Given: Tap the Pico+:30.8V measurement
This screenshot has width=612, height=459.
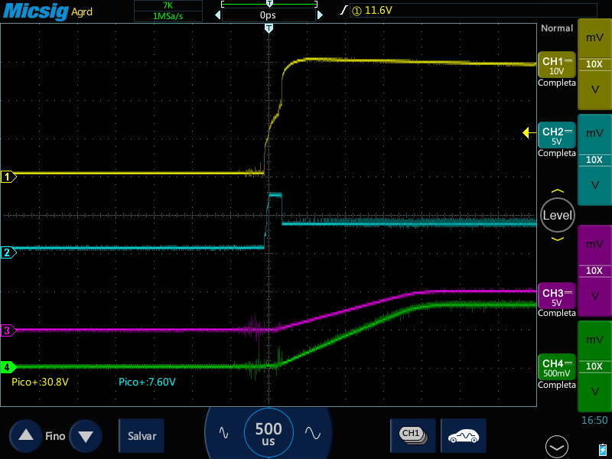Looking at the screenshot, I should point(41,382).
